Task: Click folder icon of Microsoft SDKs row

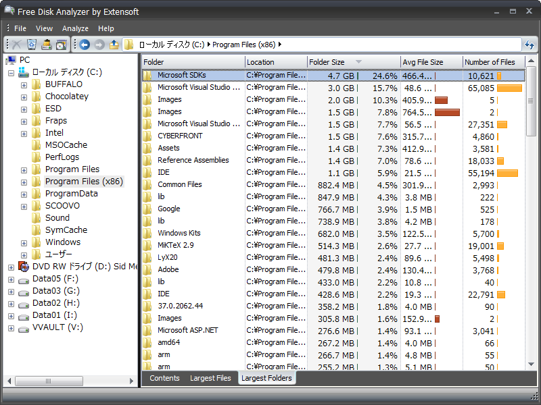Action: (147, 76)
